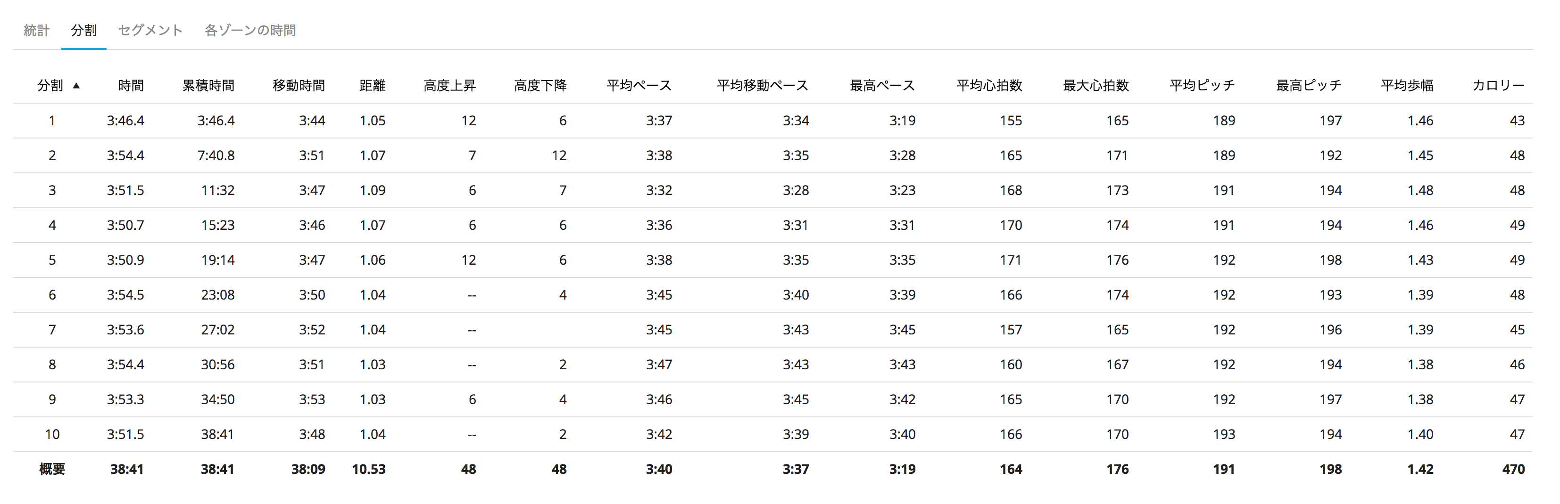Screen dimensions: 1560x504
Task: Sort by 最大心拍数 column
Action: coord(1095,86)
